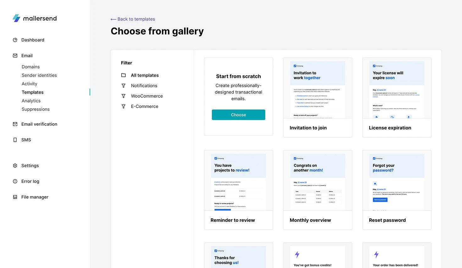Click Back to templates link

point(133,19)
